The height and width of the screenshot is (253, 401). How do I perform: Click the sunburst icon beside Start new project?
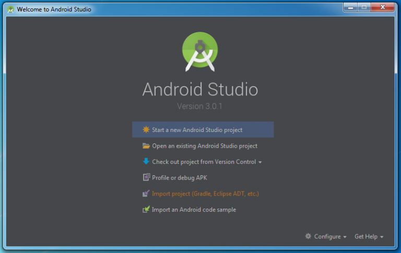(146, 130)
